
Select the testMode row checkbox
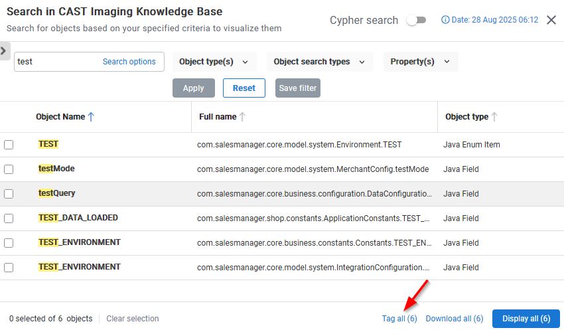pos(9,169)
